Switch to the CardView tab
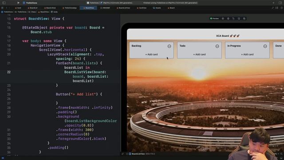This screenshot has height=160, width=284. tap(142, 8)
